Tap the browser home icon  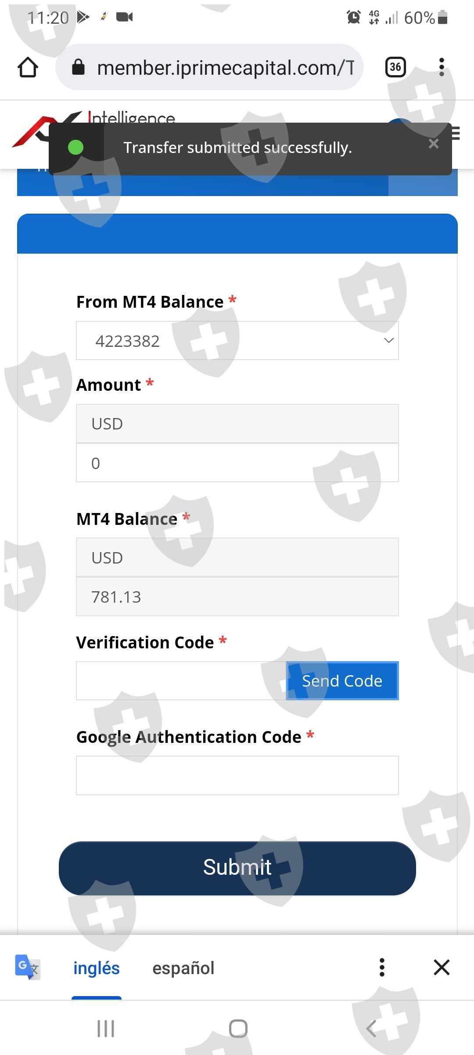(x=28, y=67)
